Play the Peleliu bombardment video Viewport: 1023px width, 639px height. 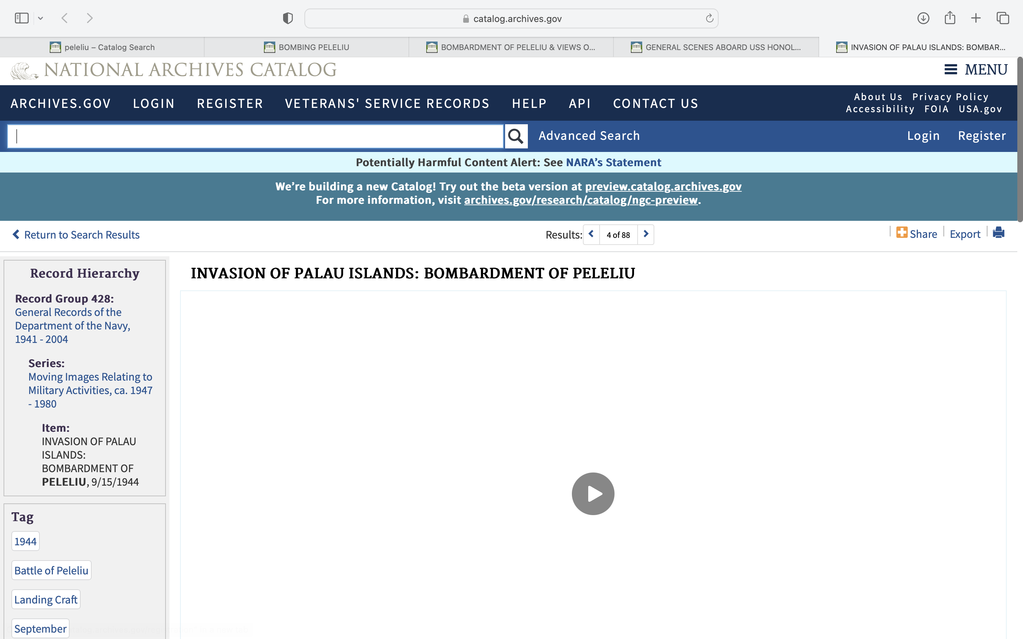coord(592,493)
